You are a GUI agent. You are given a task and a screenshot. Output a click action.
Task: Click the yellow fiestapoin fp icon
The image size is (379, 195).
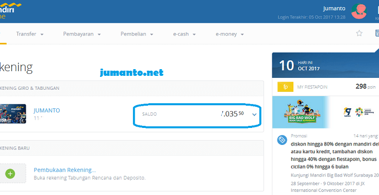tap(286, 87)
